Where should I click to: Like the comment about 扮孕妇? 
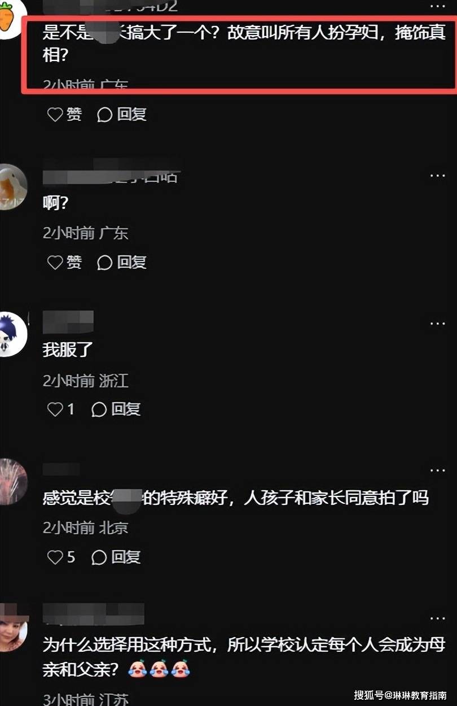coord(64,115)
